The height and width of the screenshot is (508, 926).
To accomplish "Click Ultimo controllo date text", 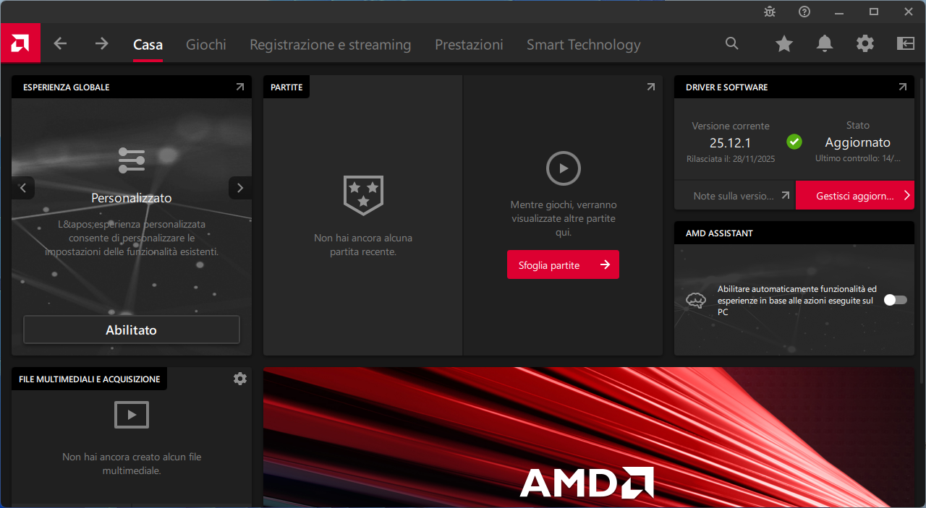I will point(858,158).
